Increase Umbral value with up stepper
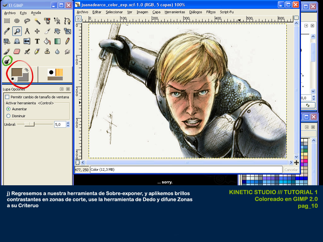Image resolution: width=323 pixels, height=242 pixels. [x=68, y=123]
